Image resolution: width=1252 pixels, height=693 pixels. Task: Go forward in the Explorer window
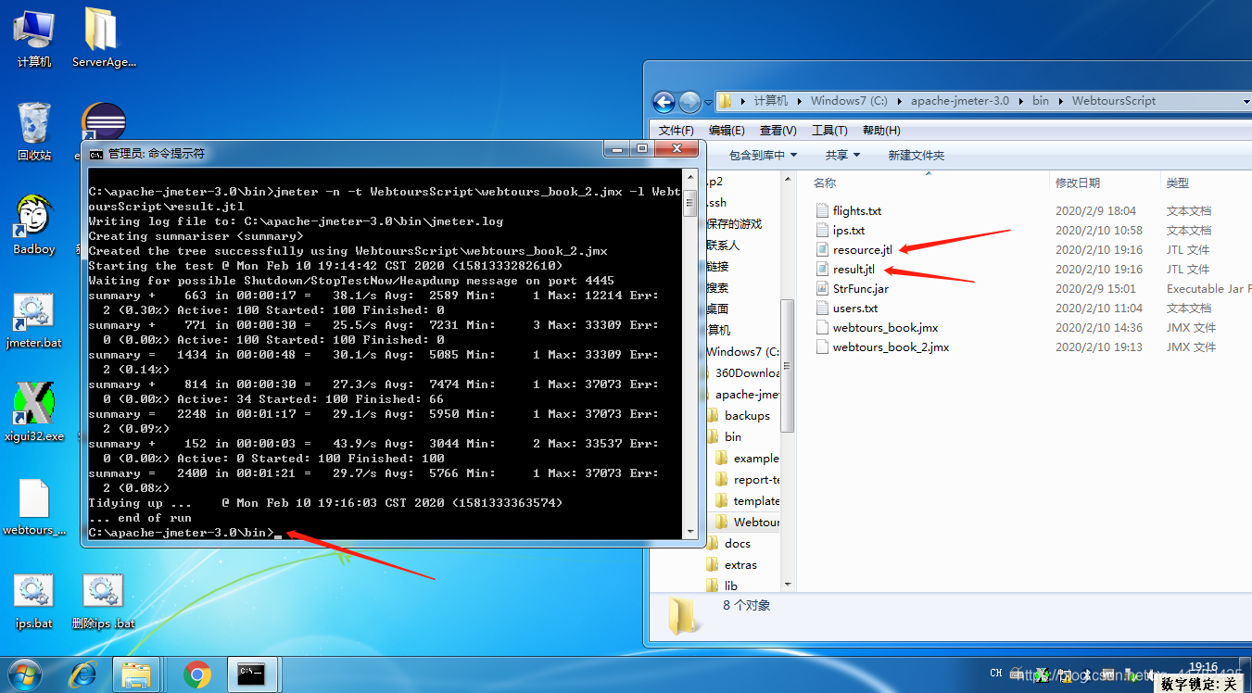click(x=689, y=101)
